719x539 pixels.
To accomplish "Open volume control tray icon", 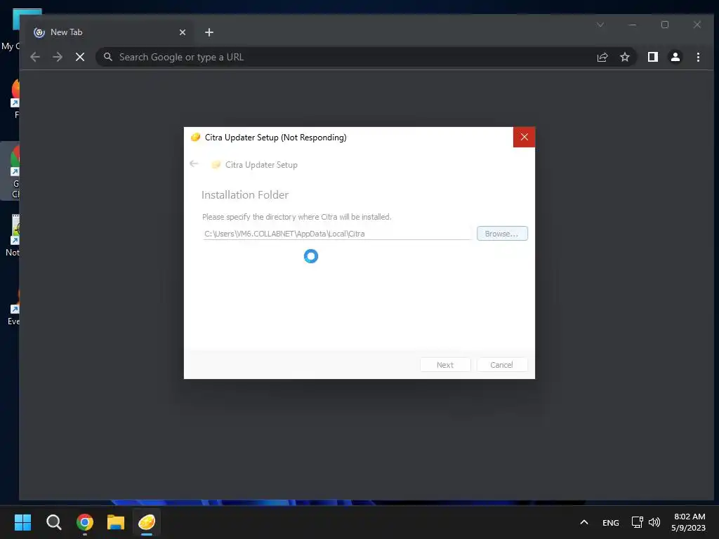I will point(654,522).
